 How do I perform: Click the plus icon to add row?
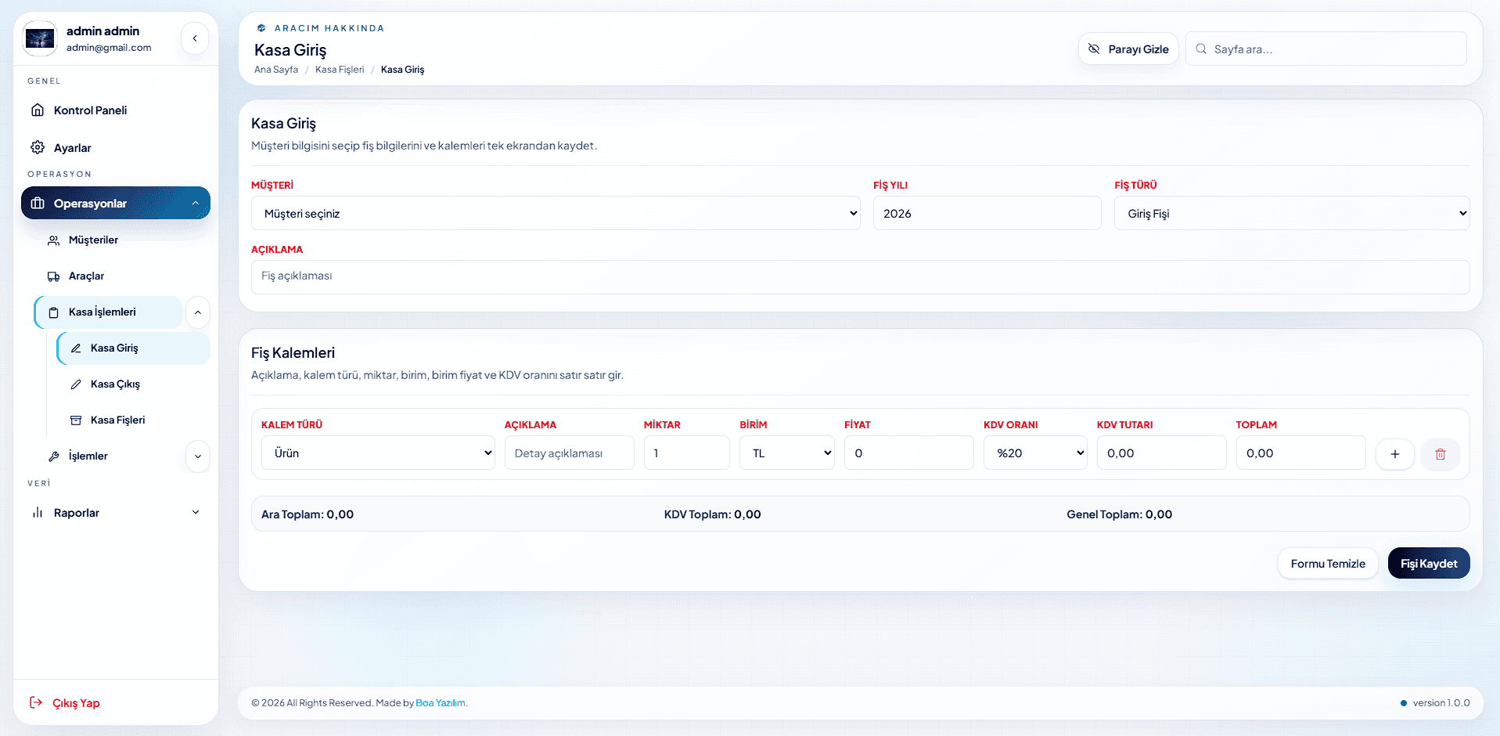pos(1394,454)
